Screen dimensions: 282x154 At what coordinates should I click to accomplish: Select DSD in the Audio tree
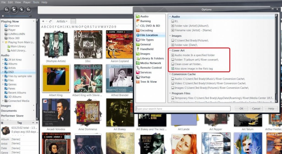click(11, 72)
